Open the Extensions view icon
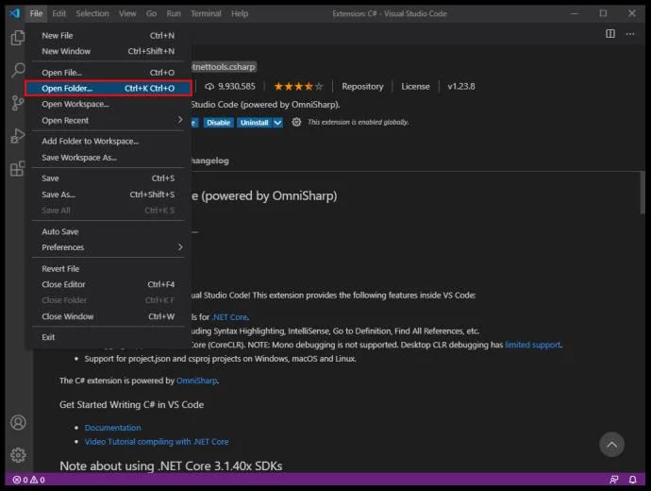Screen dimensions: 651x491 pyautogui.click(x=17, y=168)
